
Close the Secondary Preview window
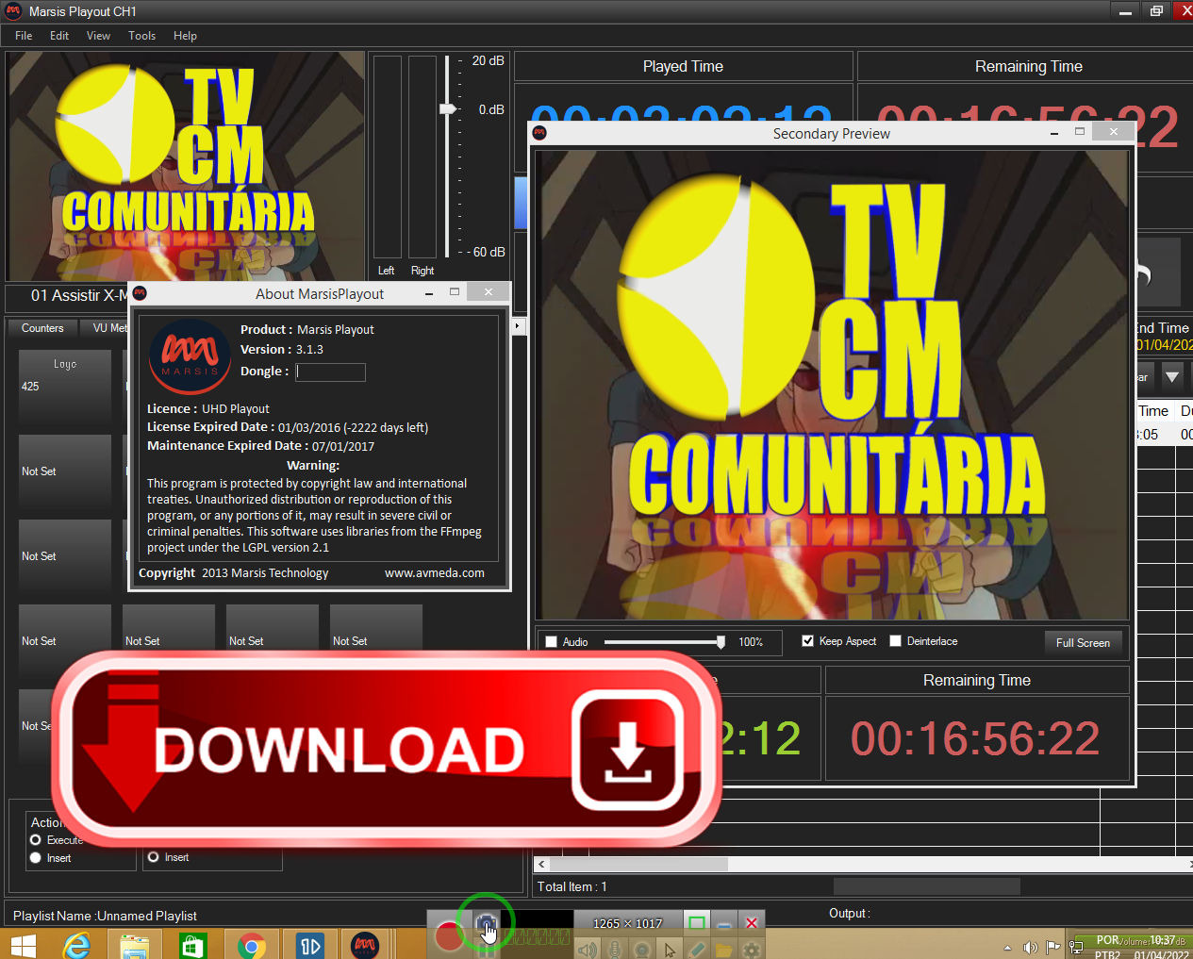pos(1114,132)
